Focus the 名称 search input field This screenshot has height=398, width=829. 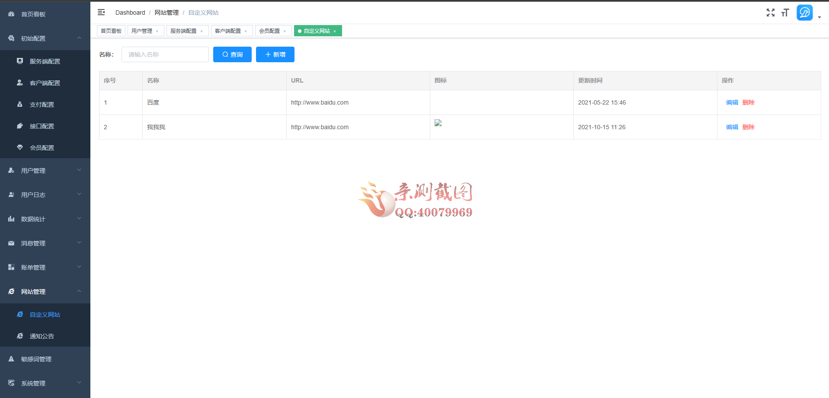[x=165, y=54]
